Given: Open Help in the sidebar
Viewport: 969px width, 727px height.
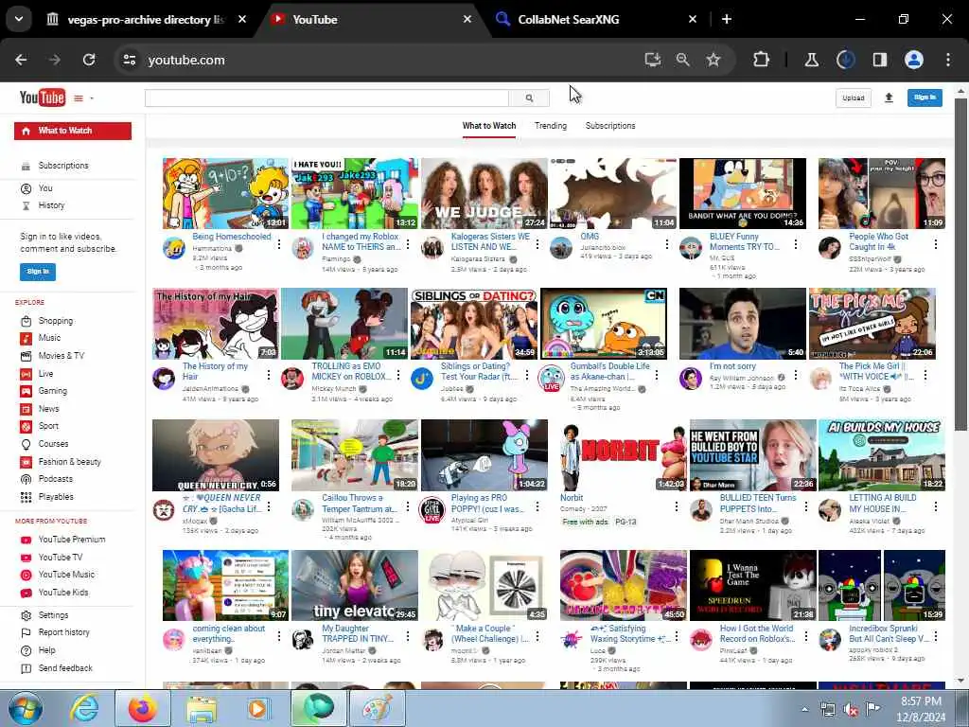Looking at the screenshot, I should (46, 650).
